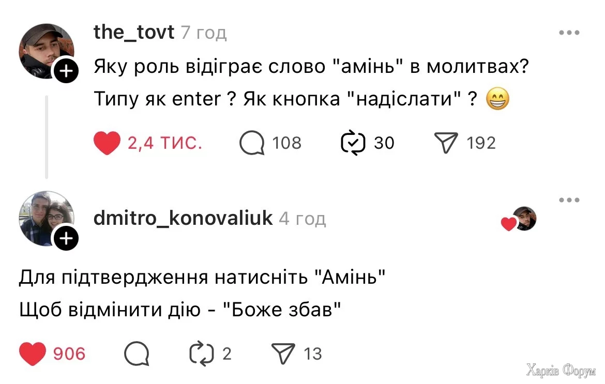The width and height of the screenshot is (605, 384).
Task: Follow the_tovt using plus badge
Action: click(x=66, y=72)
